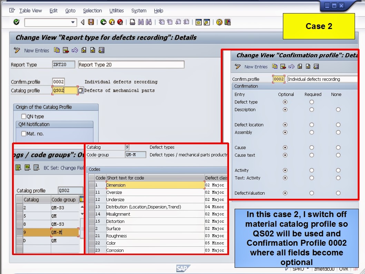Open the Goto menu
Image resolution: width=365 pixels, height=274 pixels.
70,11
